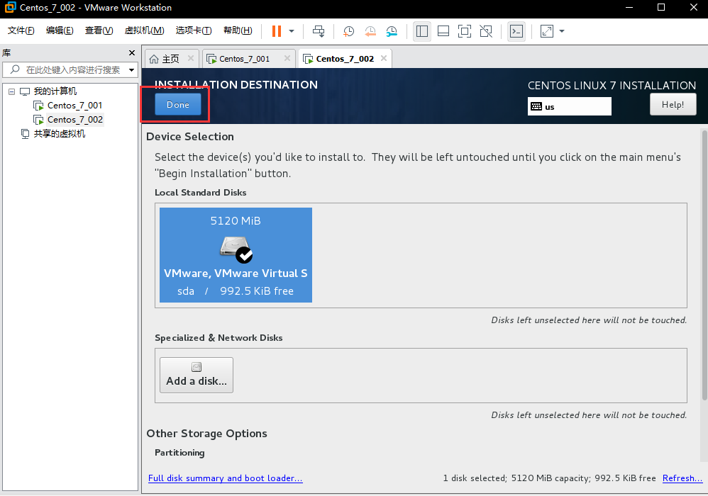Click the disk status text '1 disk selected; 5120 MiB capacity'
Viewport: 708px width, 496px height.
point(516,478)
